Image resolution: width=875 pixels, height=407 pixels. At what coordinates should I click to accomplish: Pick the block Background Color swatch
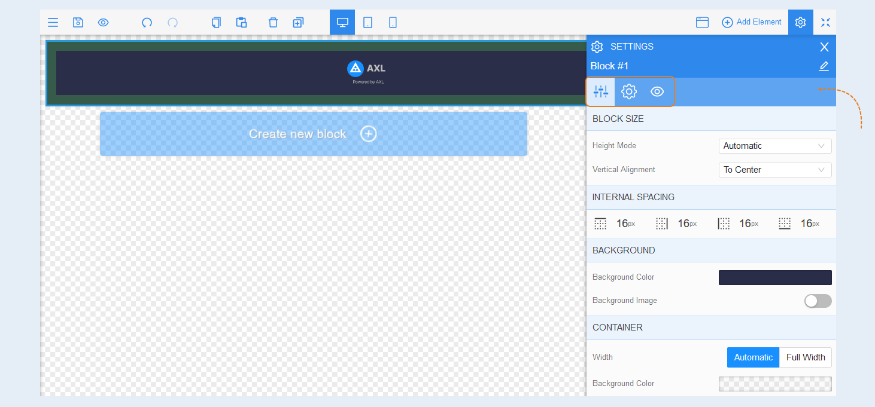tap(775, 277)
